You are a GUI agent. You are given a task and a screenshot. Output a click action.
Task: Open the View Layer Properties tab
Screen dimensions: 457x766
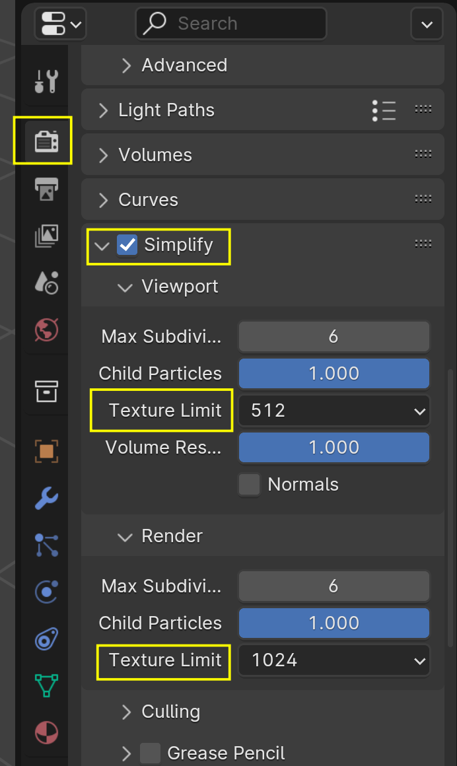tap(43, 236)
